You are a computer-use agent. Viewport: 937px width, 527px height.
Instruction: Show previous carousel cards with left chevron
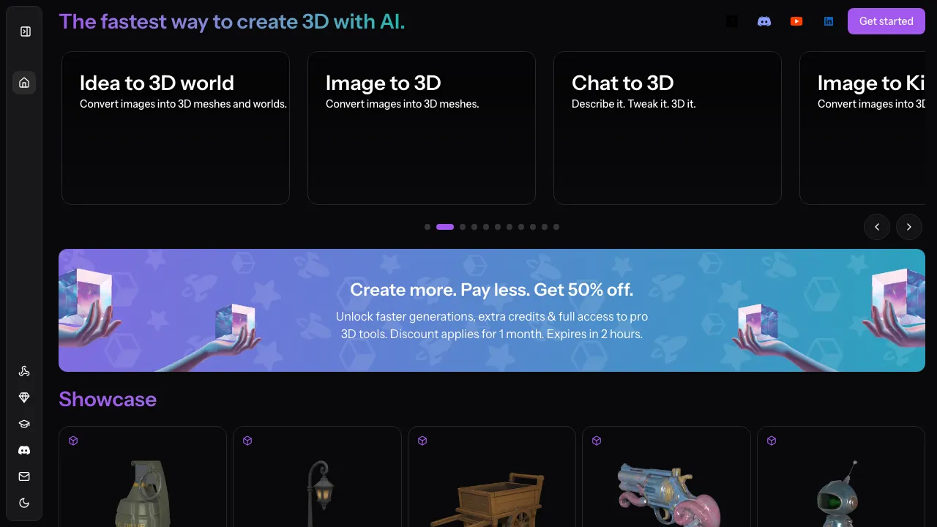tap(877, 227)
